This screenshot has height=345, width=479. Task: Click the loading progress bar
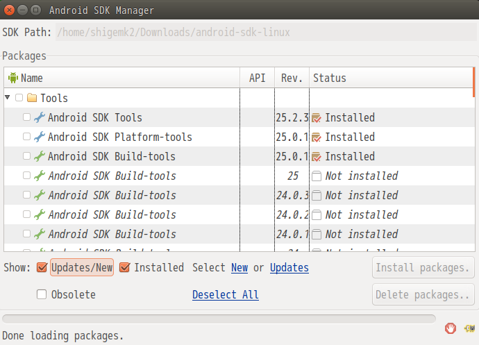point(219,319)
